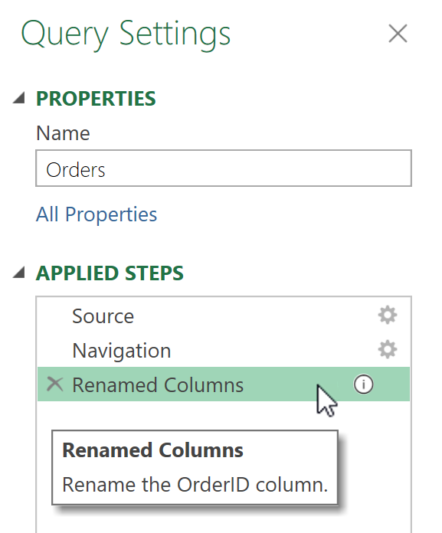This screenshot has height=533, width=442.
Task: Click the 'Rename the OrderID column.' tooltip text
Action: coord(195,485)
